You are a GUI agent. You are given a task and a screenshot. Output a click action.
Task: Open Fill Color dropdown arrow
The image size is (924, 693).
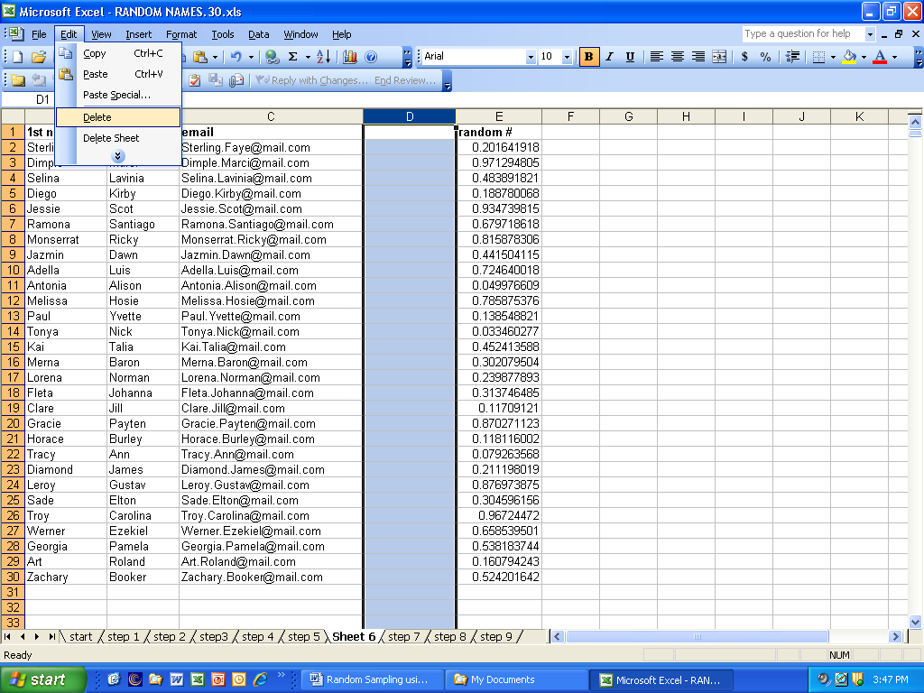click(x=864, y=57)
